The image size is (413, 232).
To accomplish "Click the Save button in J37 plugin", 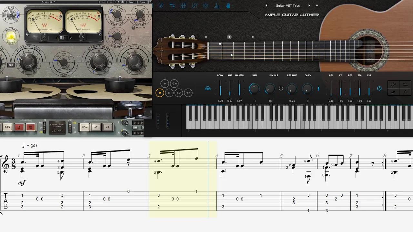I will pos(142,2).
